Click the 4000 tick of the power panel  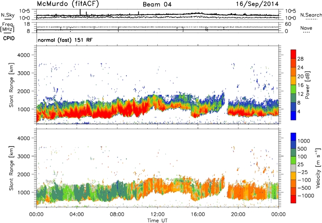click(24, 55)
